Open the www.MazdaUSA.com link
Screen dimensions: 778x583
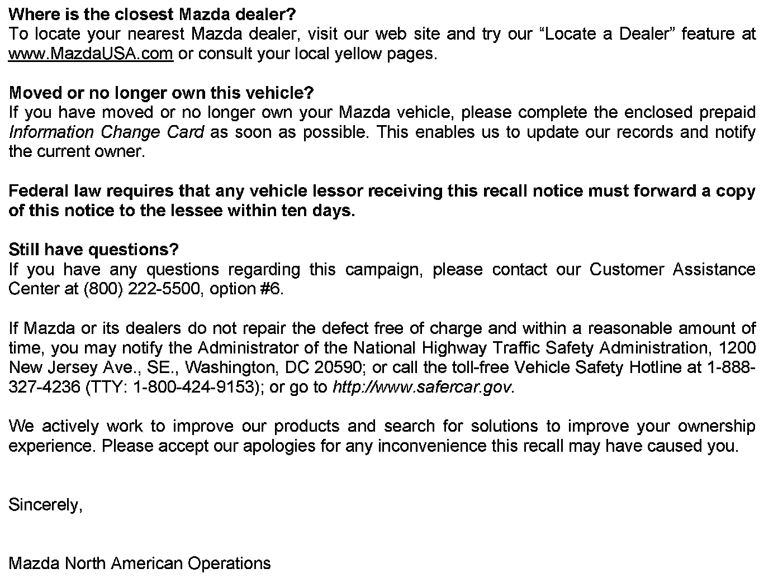pos(91,54)
